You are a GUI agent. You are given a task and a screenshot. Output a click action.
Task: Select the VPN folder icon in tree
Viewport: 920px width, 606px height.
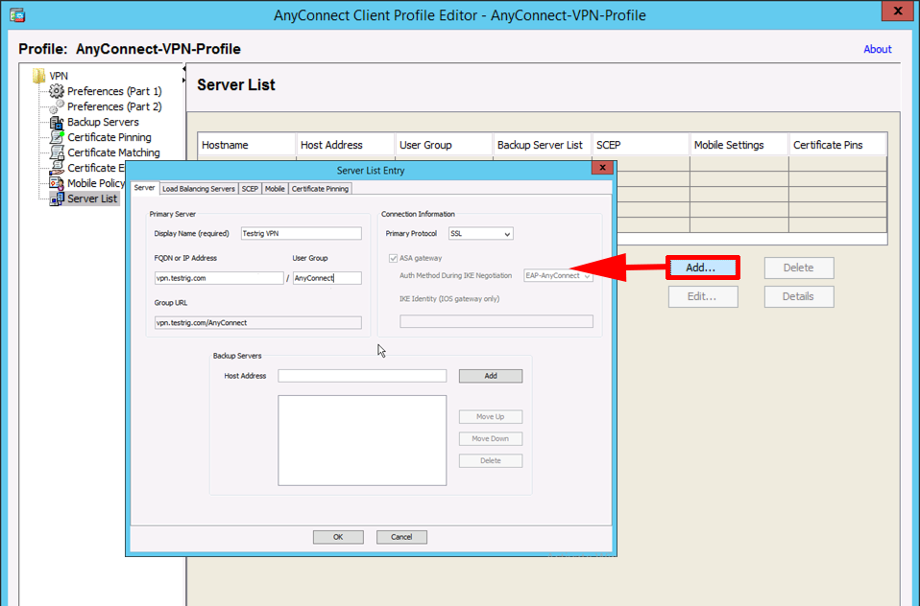coord(39,76)
